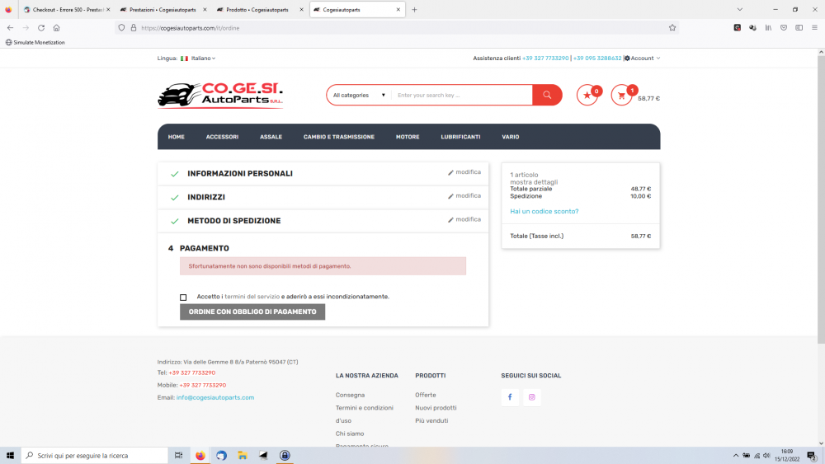Open the wishlist star icon
This screenshot has width=825, height=464.
(587, 95)
